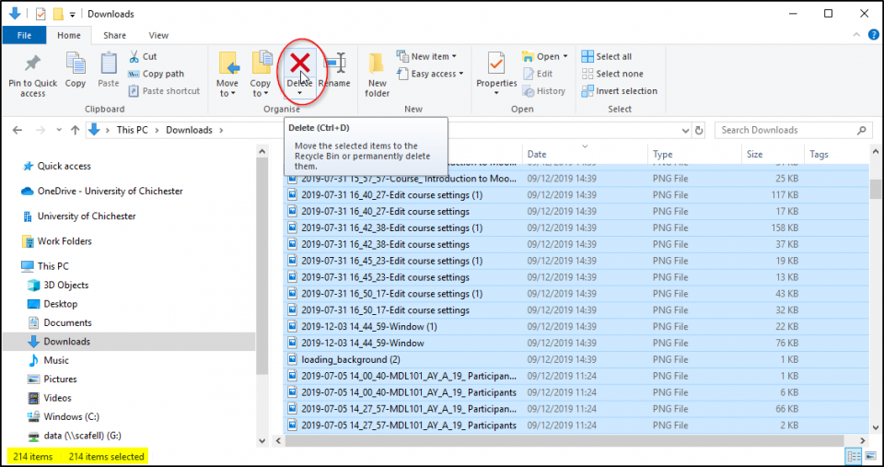The width and height of the screenshot is (884, 467).
Task: Select University of Chichester in sidebar
Action: click(87, 216)
